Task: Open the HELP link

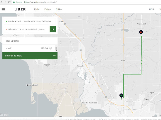Action: coord(152,9)
